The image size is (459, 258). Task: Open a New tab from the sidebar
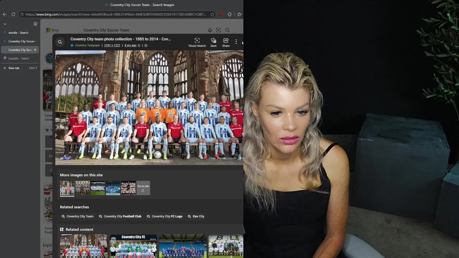pos(20,68)
